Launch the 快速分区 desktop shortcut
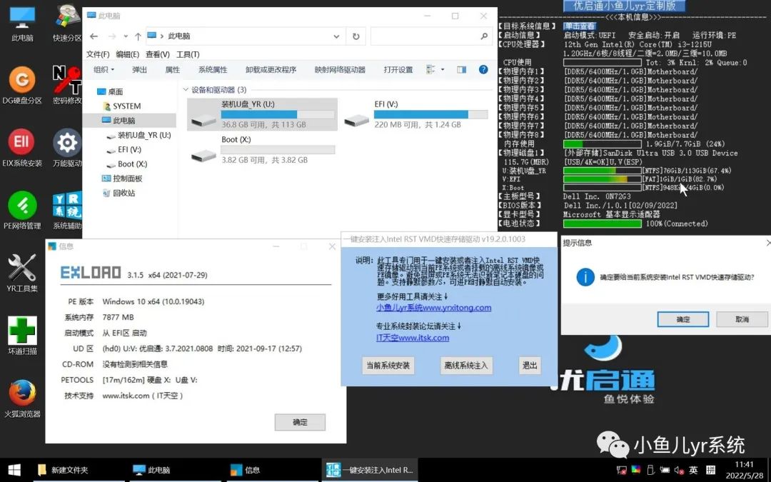Viewport: 771px width, 482px height. [x=67, y=23]
